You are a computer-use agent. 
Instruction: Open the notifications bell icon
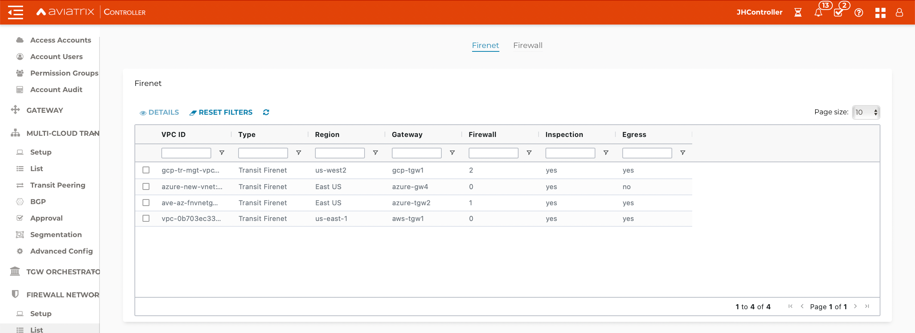818,13
